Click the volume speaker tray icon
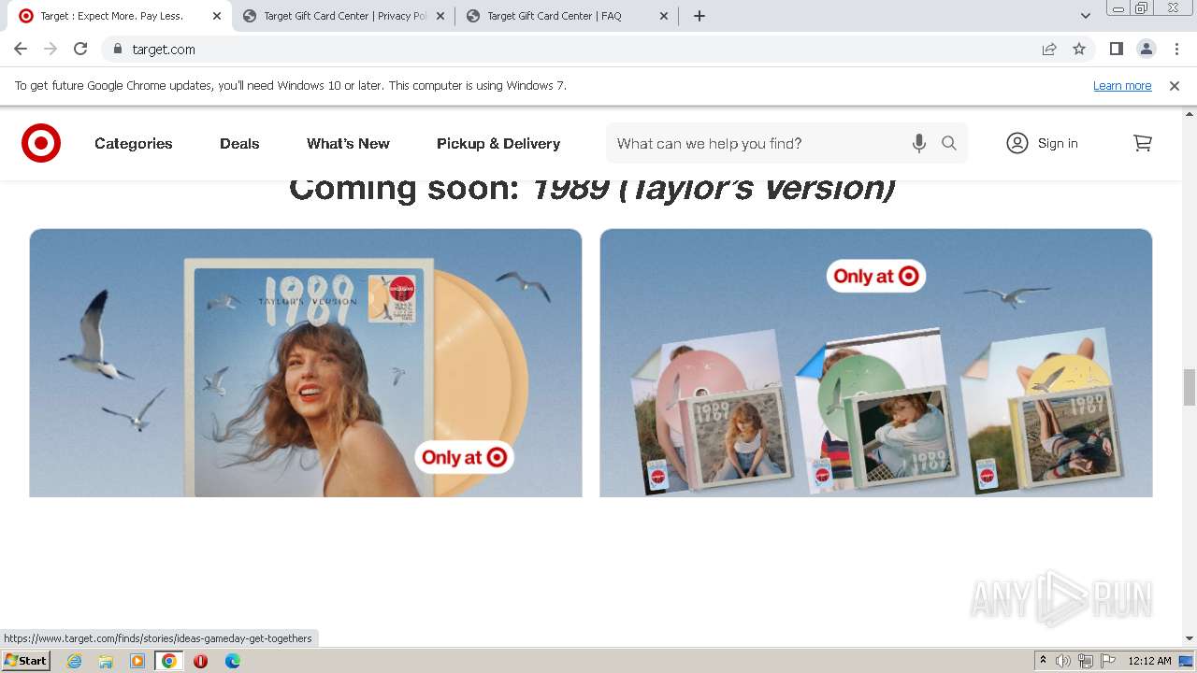The width and height of the screenshot is (1197, 673). (x=1063, y=661)
